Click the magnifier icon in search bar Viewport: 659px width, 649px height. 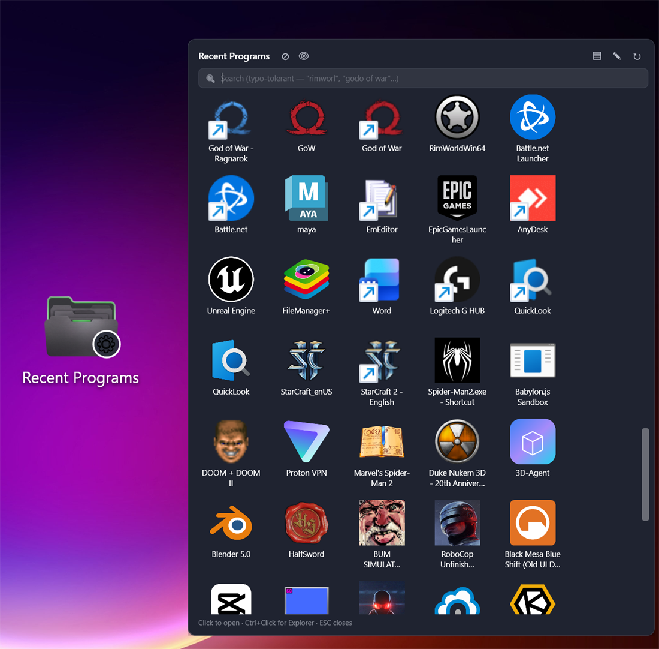pos(210,79)
